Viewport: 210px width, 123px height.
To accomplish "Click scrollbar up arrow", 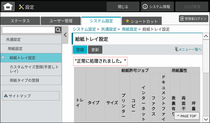I will coord(206,36).
